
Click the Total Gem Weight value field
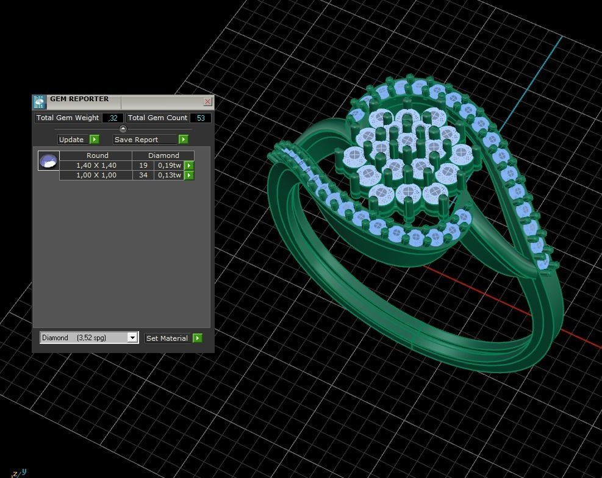113,118
